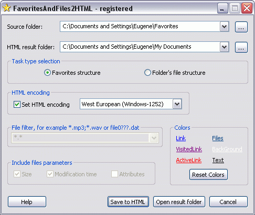The image size is (255, 215).
Task: Cancel the dialog
Action: pyautogui.click(x=228, y=202)
